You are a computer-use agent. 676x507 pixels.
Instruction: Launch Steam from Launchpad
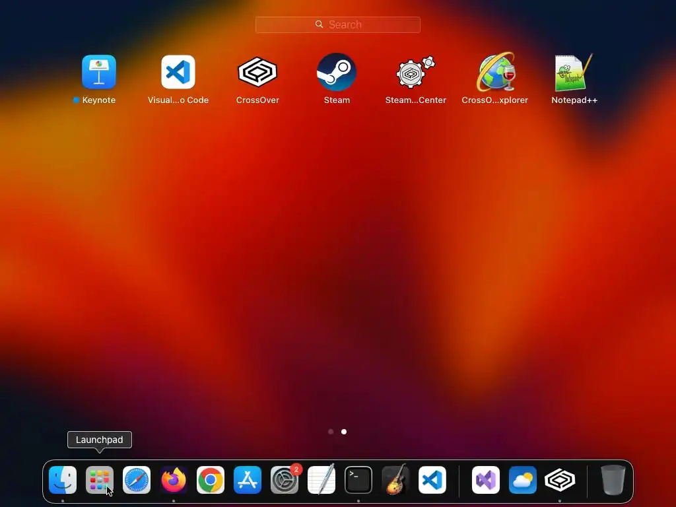click(337, 72)
